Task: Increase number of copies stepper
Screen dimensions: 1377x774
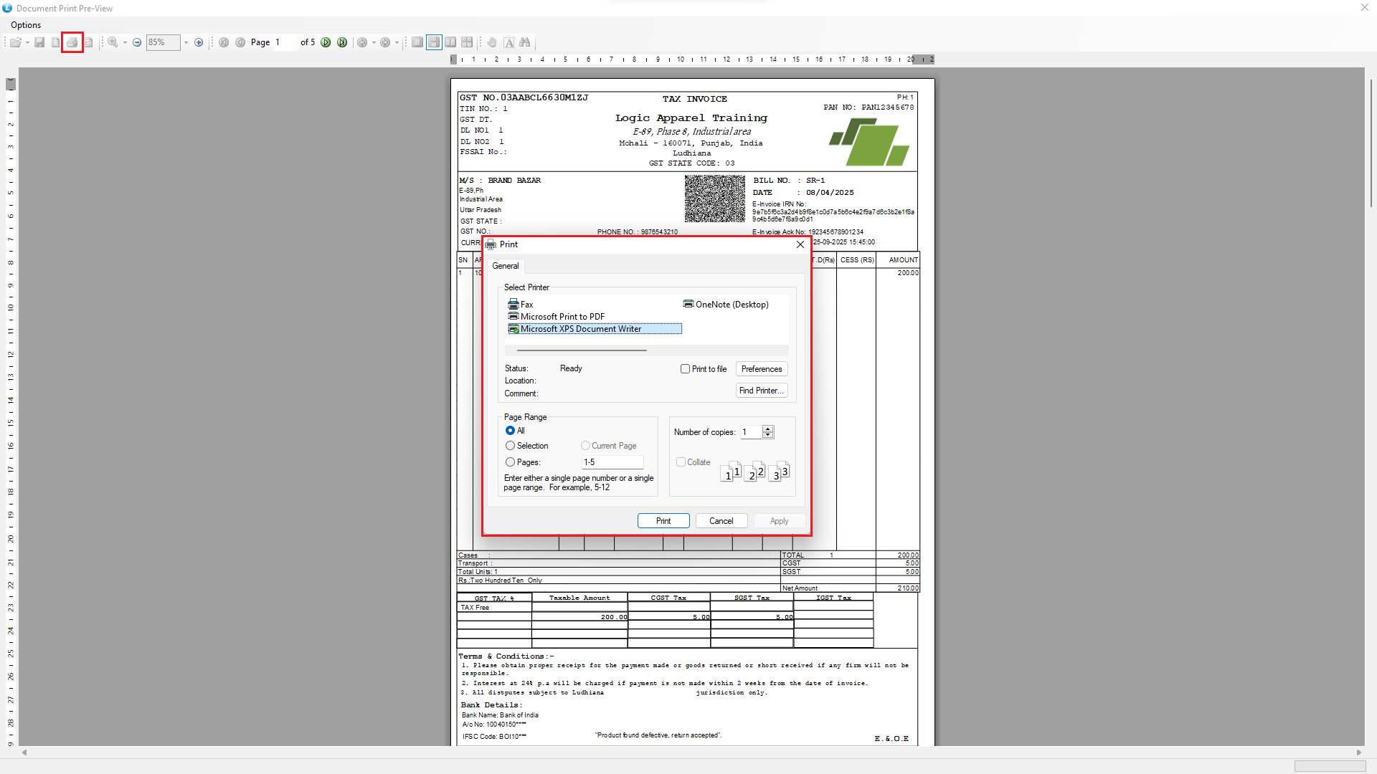Action: (768, 429)
